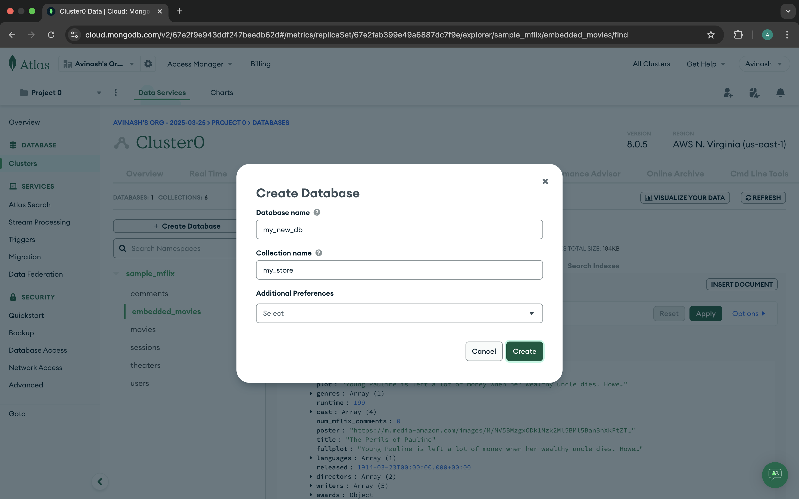
Task: Open All Clusters link
Action: point(651,64)
